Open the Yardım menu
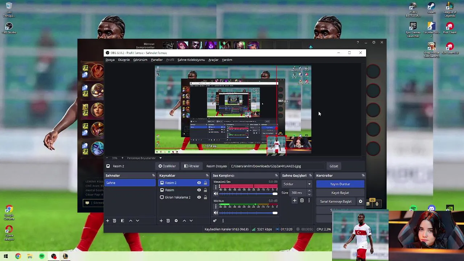464x261 pixels. pyautogui.click(x=227, y=60)
